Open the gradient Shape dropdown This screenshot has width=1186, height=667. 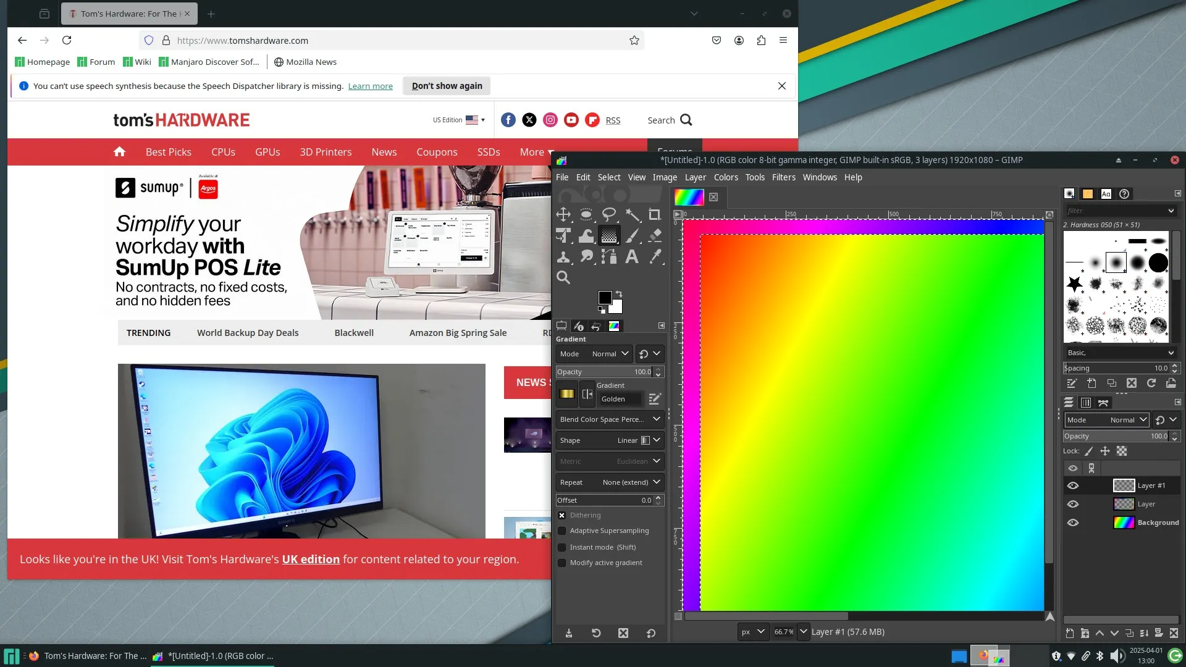610,440
